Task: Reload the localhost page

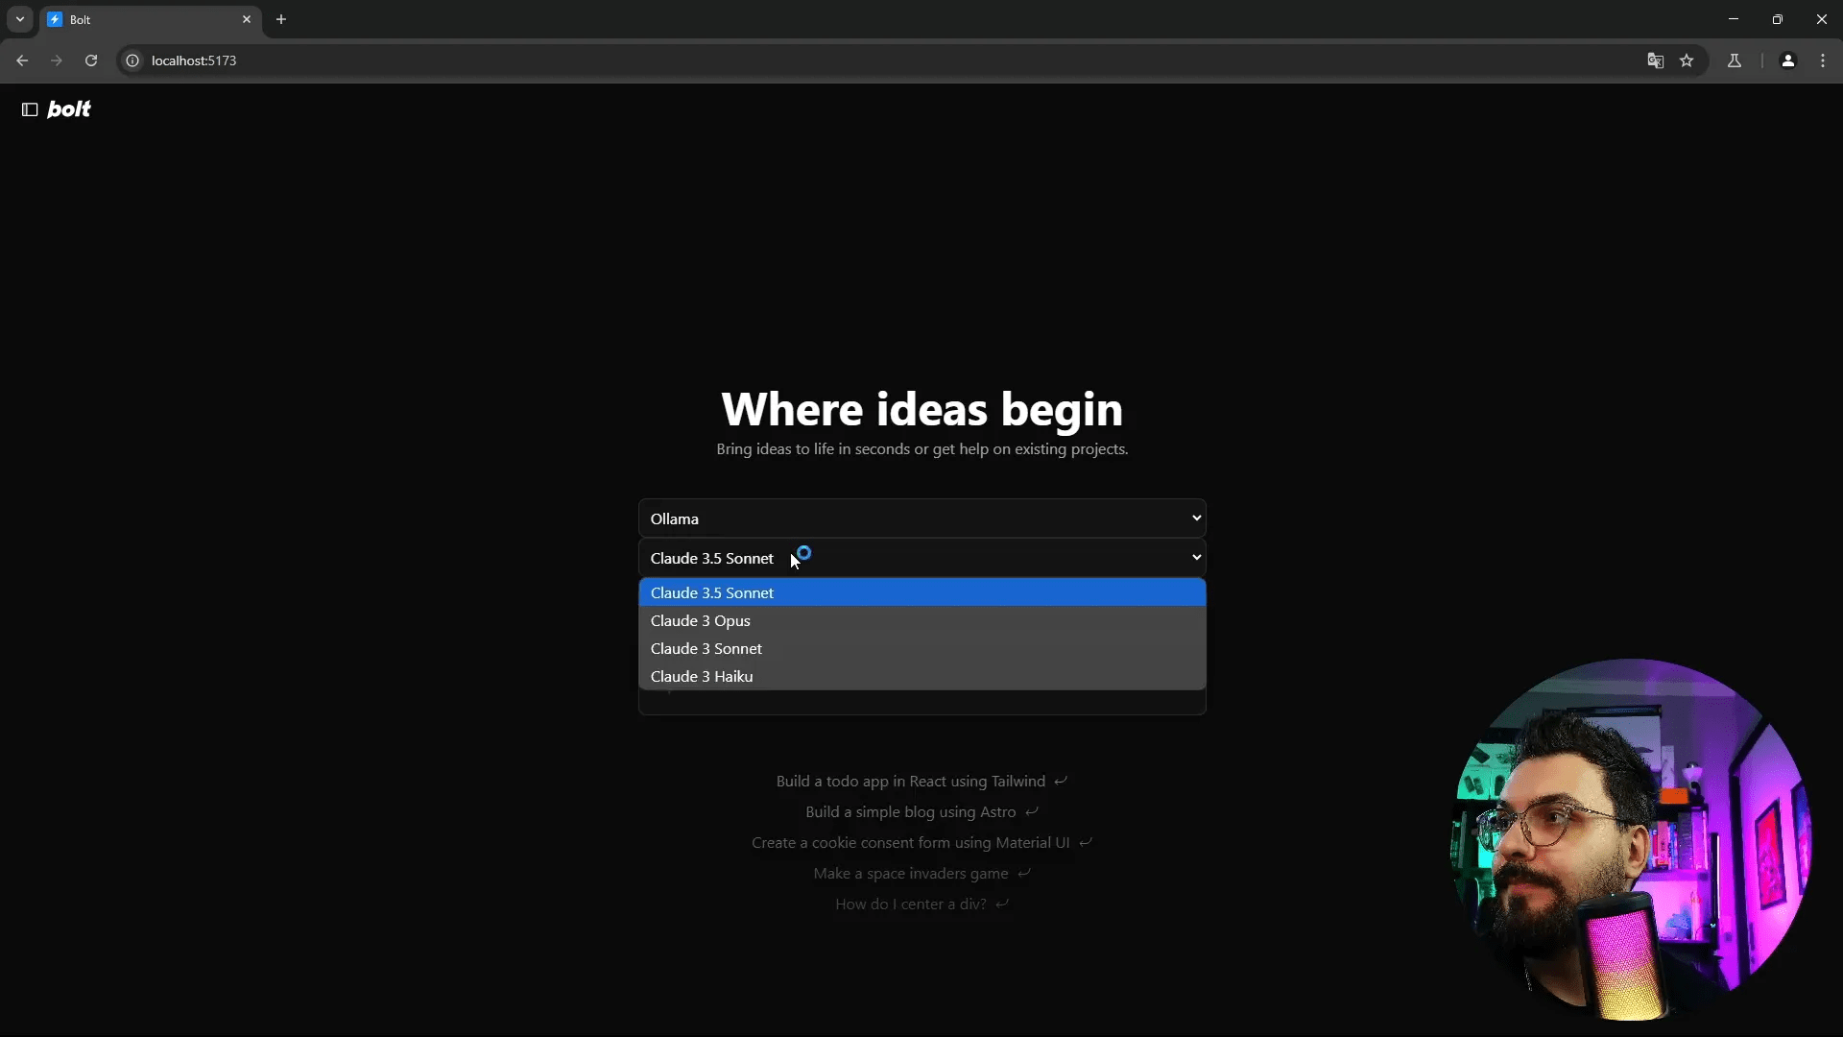Action: tap(91, 60)
